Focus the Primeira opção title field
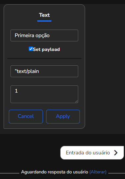 tap(44, 35)
